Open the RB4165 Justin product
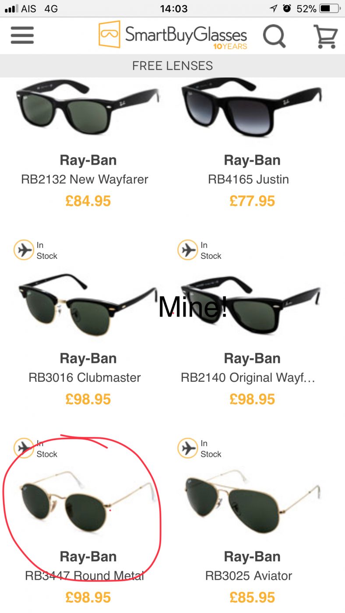 [249, 180]
